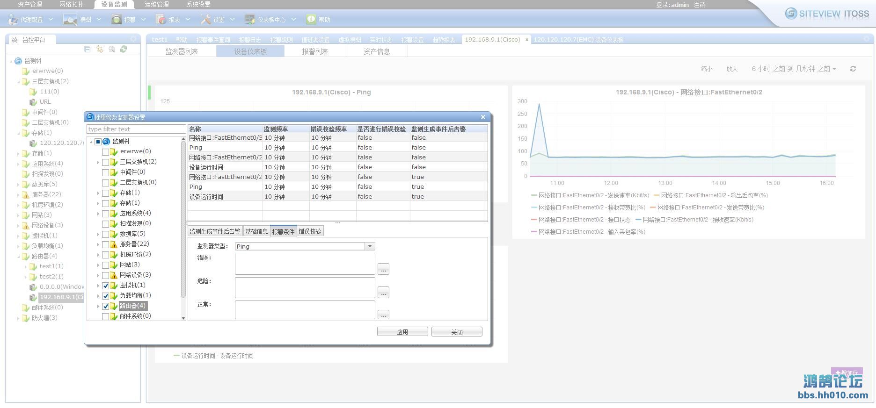Open the 监测器类型 Ping dropdown
876x408 pixels.
pyautogui.click(x=370, y=246)
